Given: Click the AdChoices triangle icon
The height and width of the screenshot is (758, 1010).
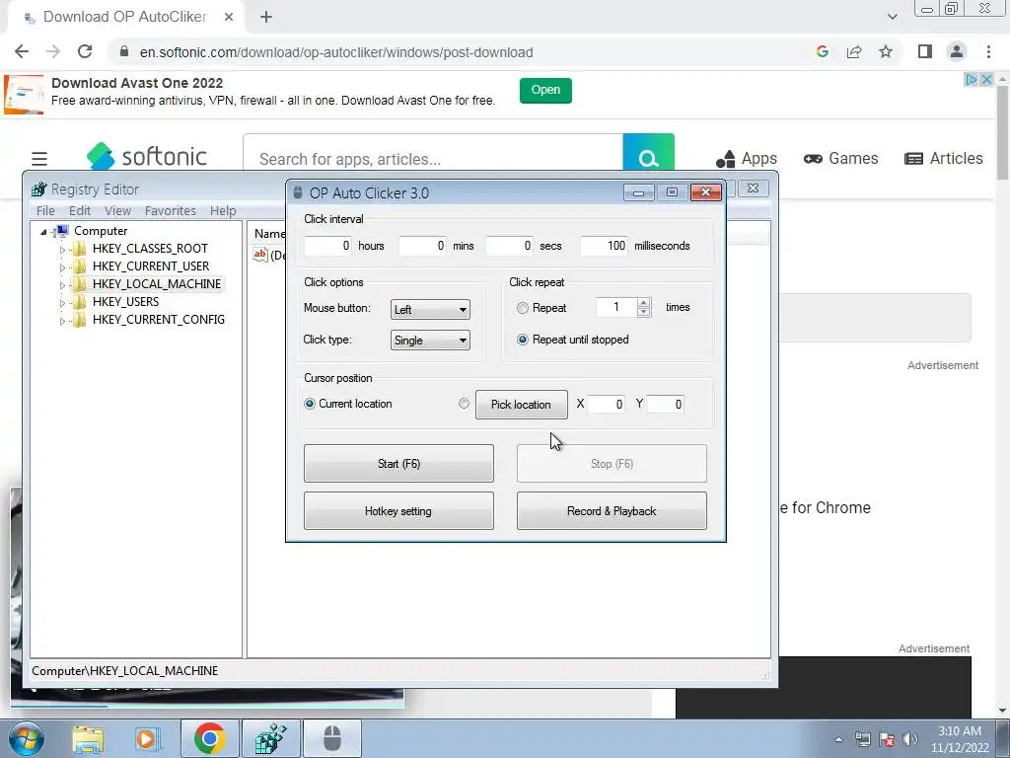Looking at the screenshot, I should (x=971, y=80).
